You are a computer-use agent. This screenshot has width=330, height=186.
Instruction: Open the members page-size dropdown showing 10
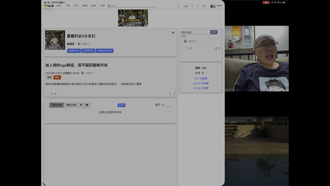(218, 48)
